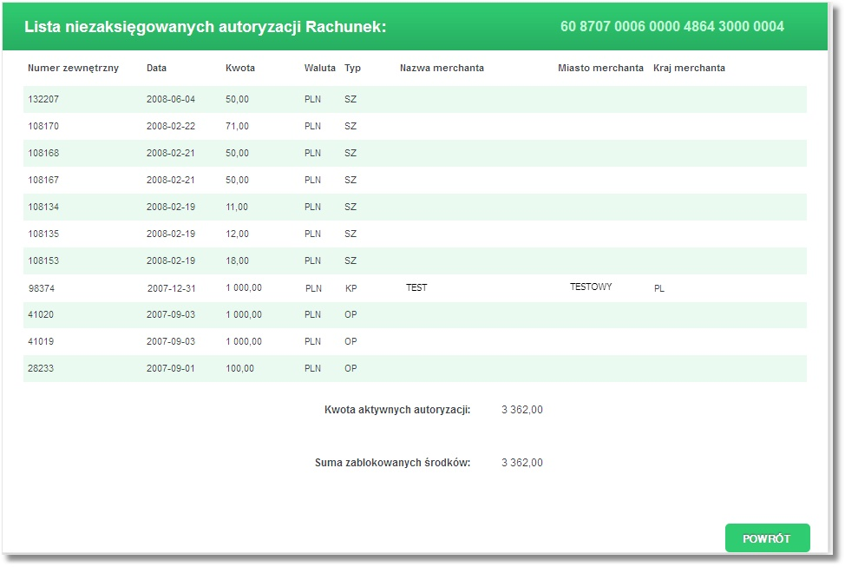The width and height of the screenshot is (845, 567).
Task: Click the amount 18,00
Action: (237, 261)
